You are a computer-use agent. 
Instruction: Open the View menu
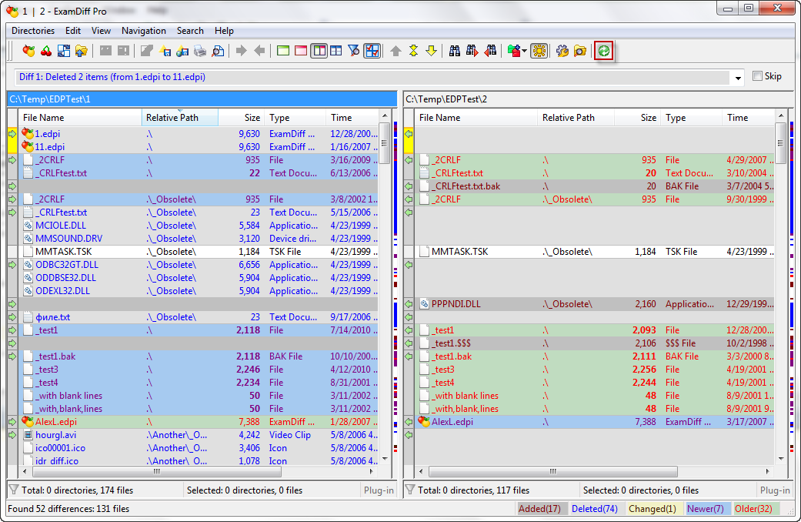pyautogui.click(x=101, y=31)
